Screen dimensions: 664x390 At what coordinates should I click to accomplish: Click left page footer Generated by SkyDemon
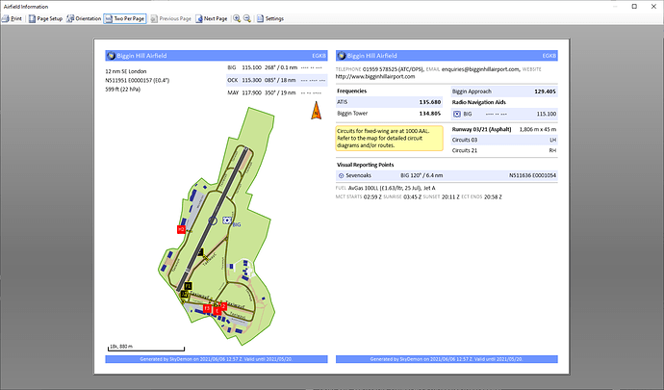pos(216,359)
